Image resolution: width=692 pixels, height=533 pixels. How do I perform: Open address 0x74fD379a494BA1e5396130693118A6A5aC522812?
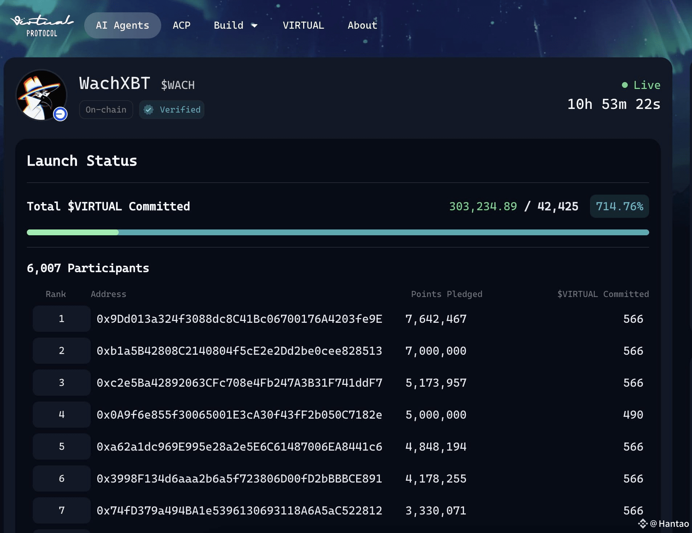239,510
